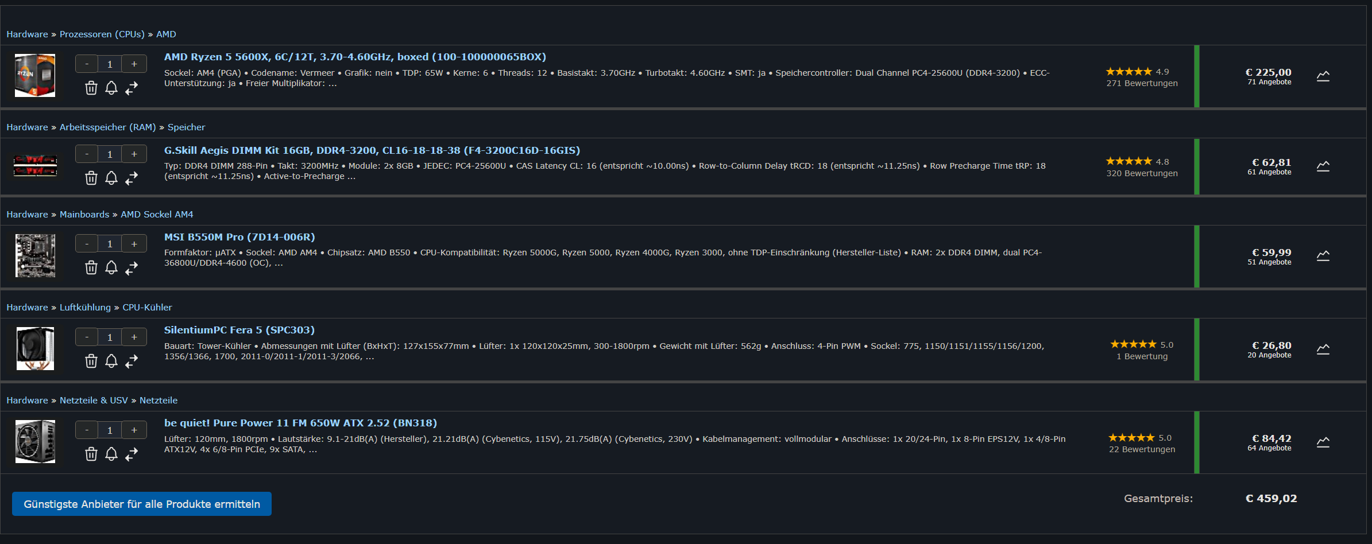Click quantity field of be quiet! Pure Power
Image resolution: width=1372 pixels, height=544 pixels.
coord(110,430)
